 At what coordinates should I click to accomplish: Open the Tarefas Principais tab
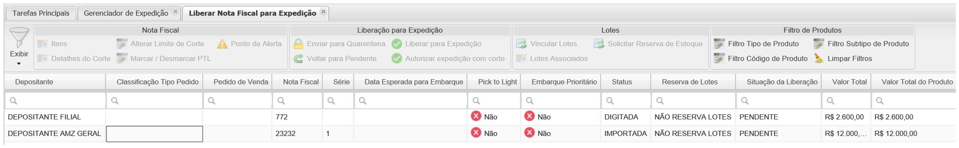tap(41, 13)
